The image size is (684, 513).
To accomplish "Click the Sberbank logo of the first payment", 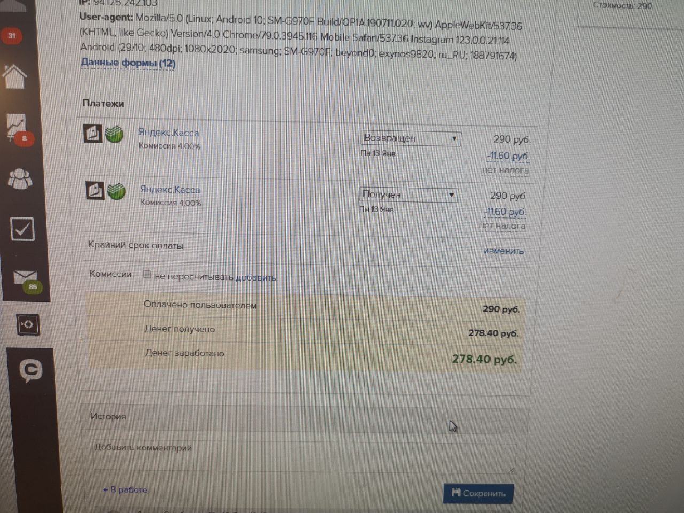I will point(114,134).
